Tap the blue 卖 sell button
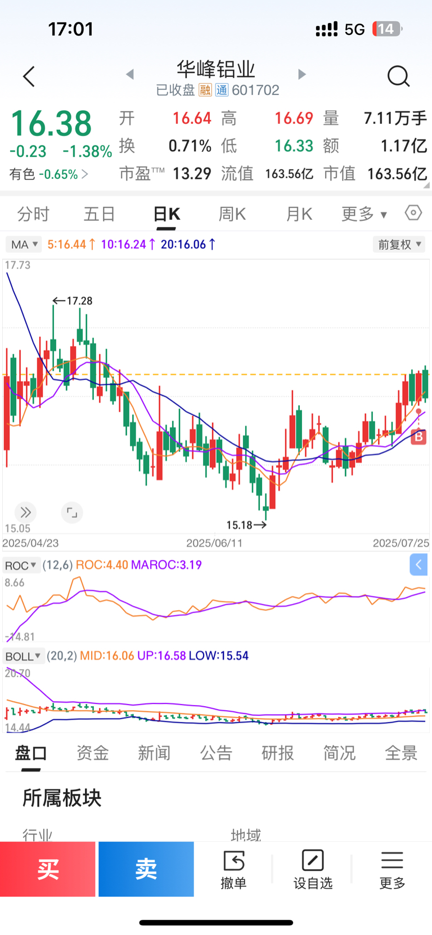432x935 pixels. click(146, 869)
